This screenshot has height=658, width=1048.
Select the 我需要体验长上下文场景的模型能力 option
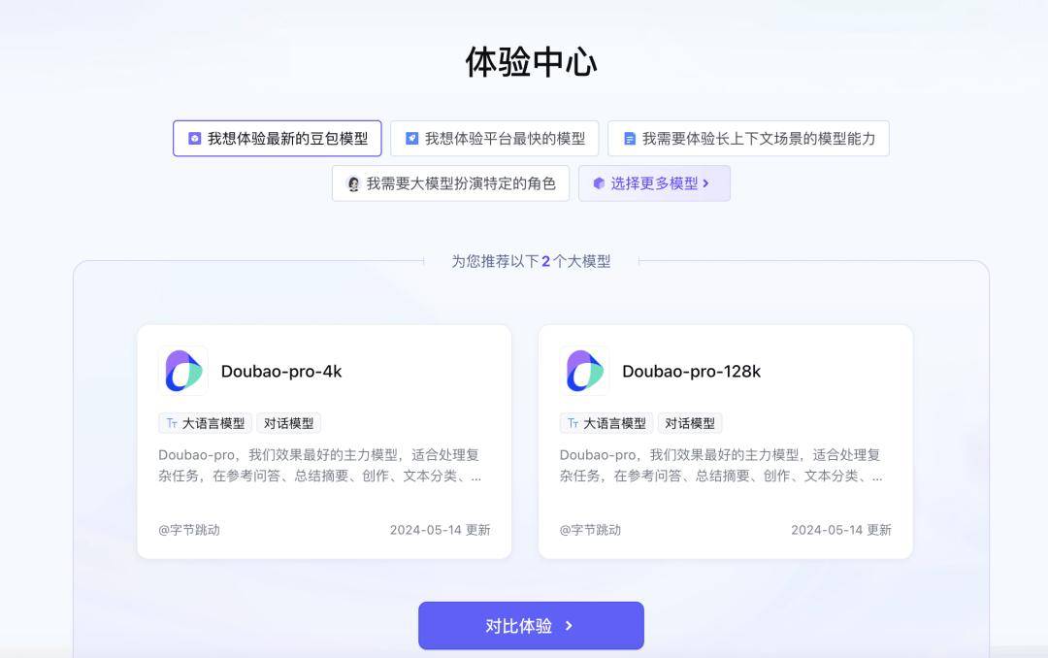(748, 139)
